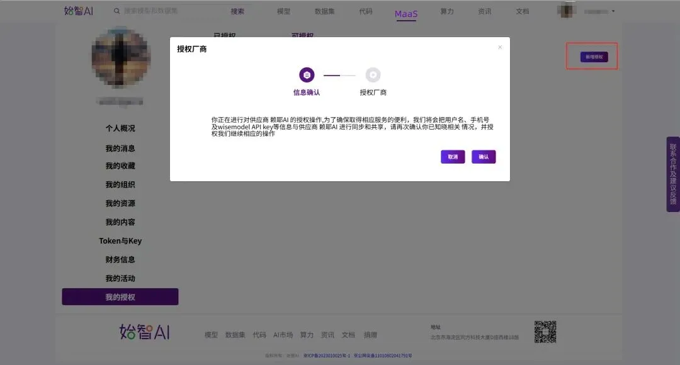Open the 资讯 navigation tab
Viewport: 680px width, 365px height.
click(x=484, y=11)
